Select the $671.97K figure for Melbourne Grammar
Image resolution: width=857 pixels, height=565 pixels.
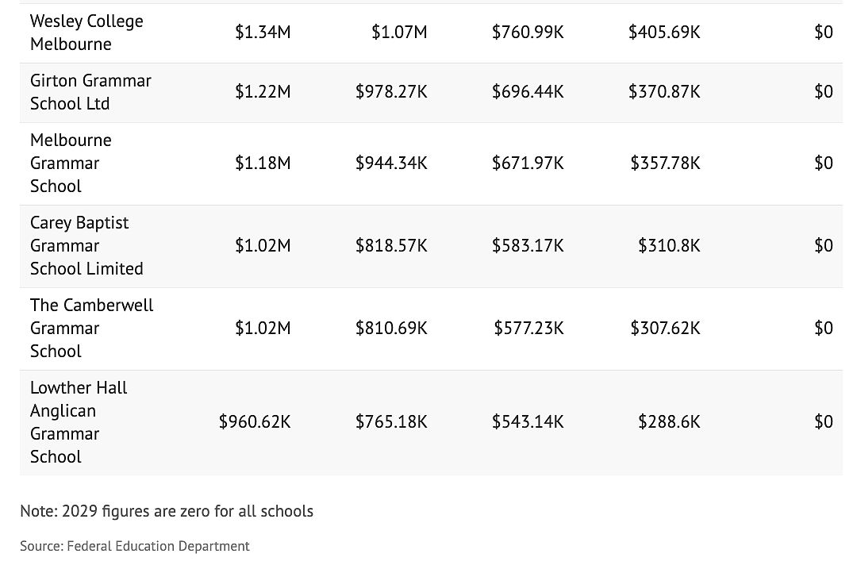[528, 163]
